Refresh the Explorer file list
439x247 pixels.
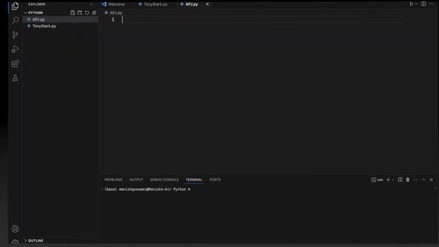pyautogui.click(x=87, y=12)
